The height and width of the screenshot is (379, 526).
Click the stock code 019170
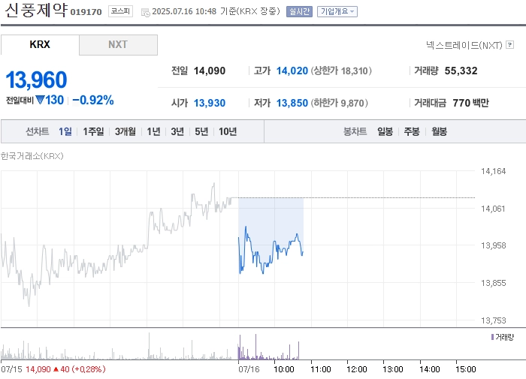(86, 12)
